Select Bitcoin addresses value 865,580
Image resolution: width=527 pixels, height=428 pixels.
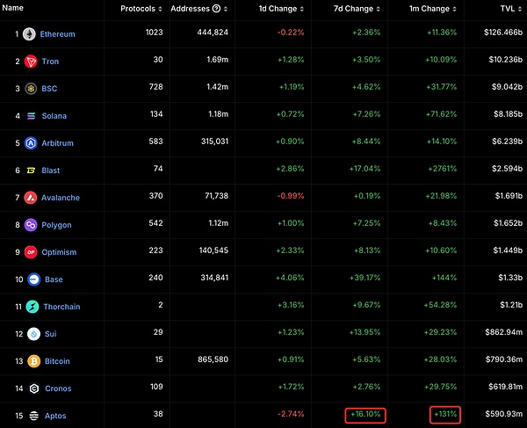[213, 359]
